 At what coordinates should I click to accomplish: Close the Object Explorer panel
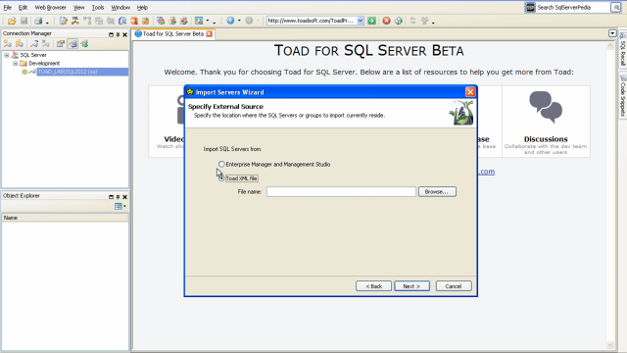(124, 197)
